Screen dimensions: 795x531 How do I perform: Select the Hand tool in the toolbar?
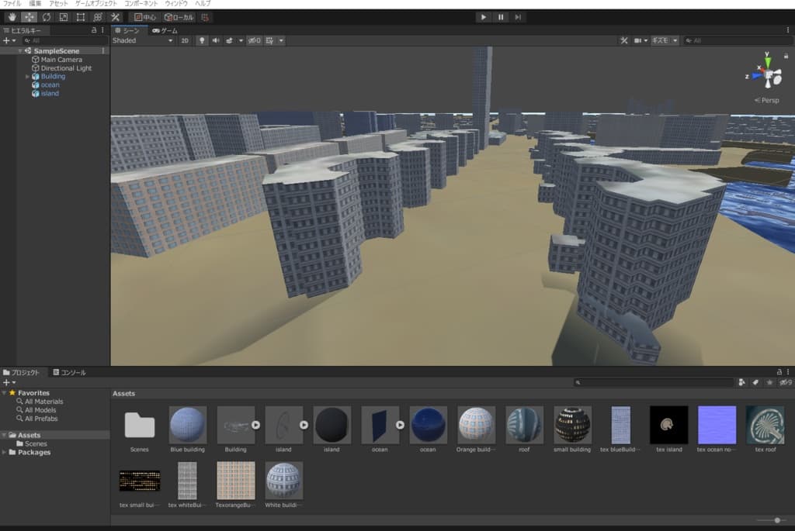[12, 17]
